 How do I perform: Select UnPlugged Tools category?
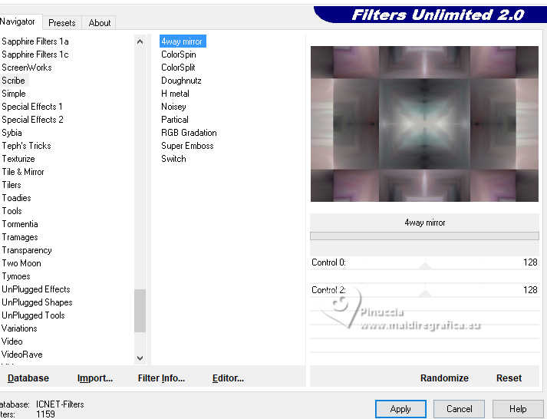34,315
